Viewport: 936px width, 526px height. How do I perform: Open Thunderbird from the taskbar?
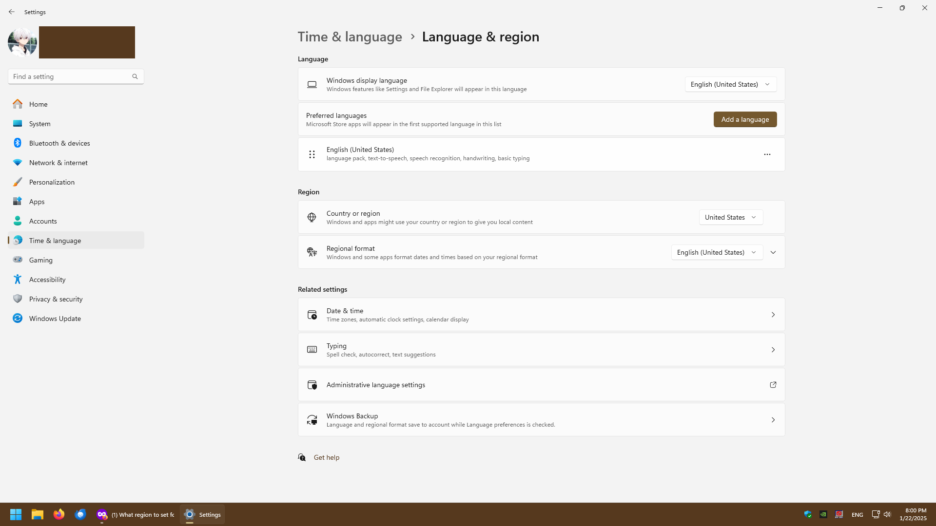click(x=80, y=514)
